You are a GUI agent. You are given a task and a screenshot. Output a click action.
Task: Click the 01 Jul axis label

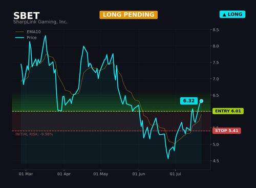pyautogui.click(x=176, y=174)
